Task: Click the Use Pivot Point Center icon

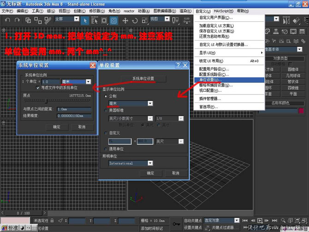Action: 175,20
